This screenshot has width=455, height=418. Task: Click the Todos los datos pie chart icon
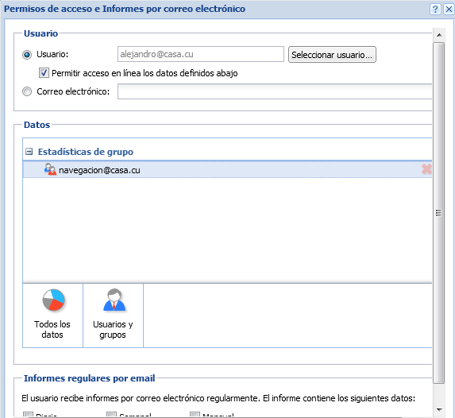53,300
